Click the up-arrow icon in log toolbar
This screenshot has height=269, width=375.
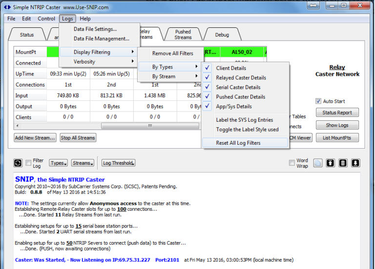click(331, 163)
